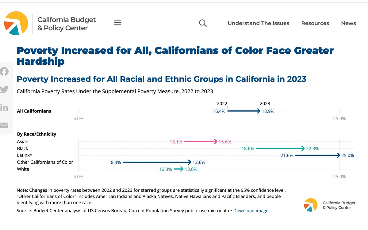Click the pink Asian arrow in chart
The width and height of the screenshot is (368, 230).
pos(201,142)
